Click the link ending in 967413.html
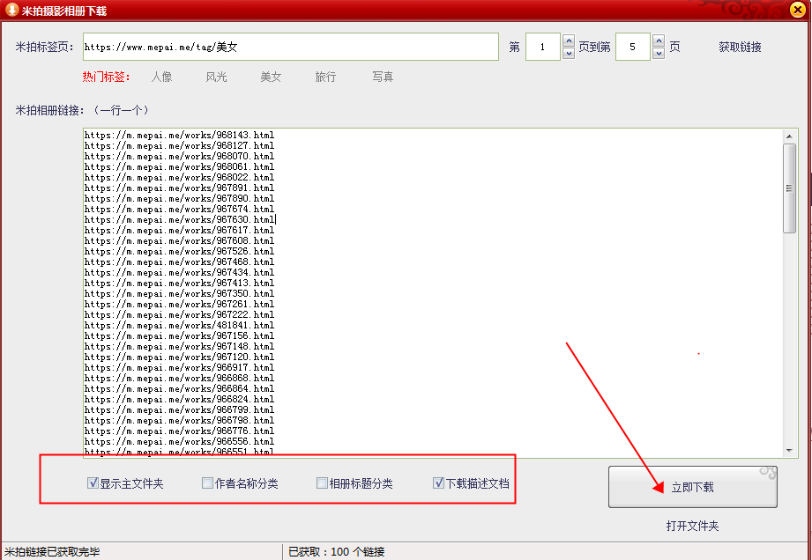812x560 pixels. coord(179,283)
